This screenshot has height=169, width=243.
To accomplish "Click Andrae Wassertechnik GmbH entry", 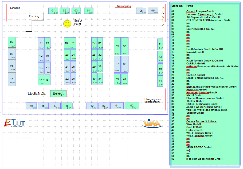I will click(x=204, y=107).
